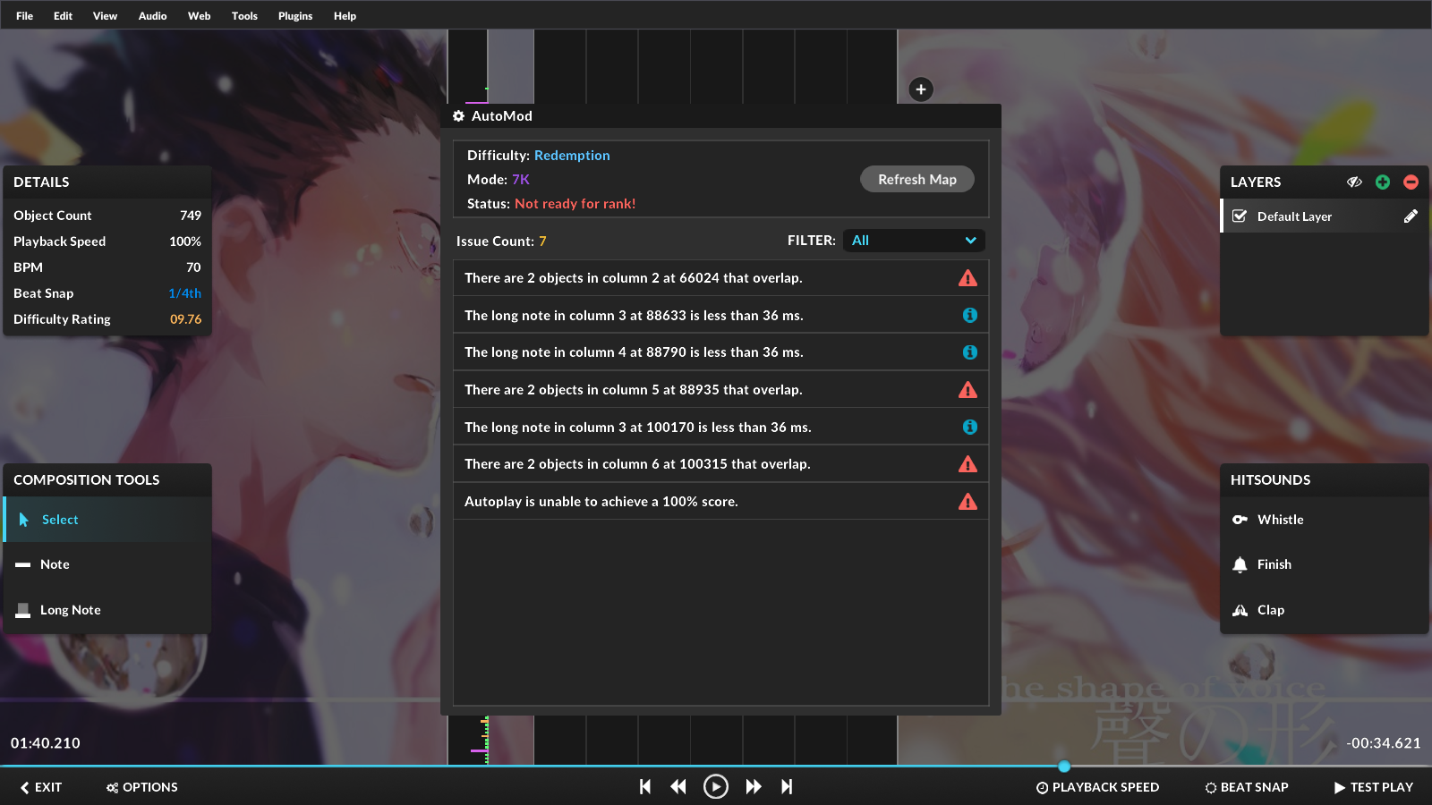The width and height of the screenshot is (1432, 805).
Task: Click the EXIT button
Action: [41, 787]
